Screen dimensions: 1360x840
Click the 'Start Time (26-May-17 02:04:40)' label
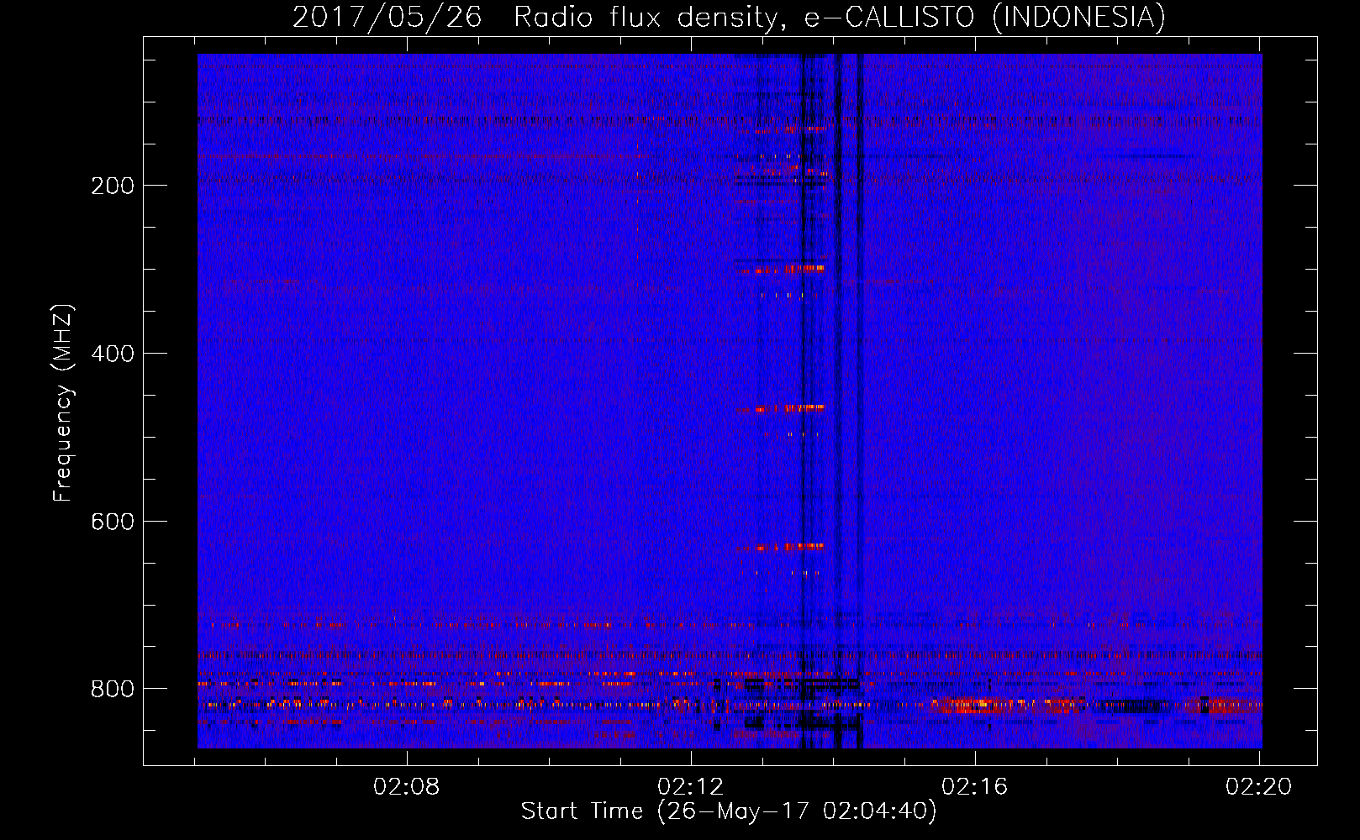[729, 811]
